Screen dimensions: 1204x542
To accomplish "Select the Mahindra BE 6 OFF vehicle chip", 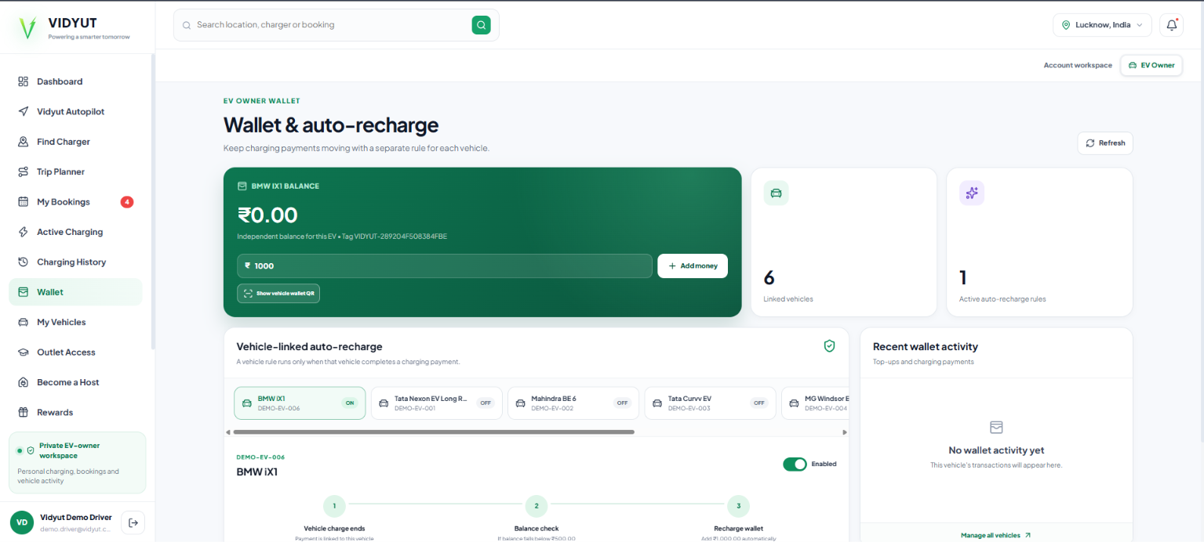I will (573, 403).
